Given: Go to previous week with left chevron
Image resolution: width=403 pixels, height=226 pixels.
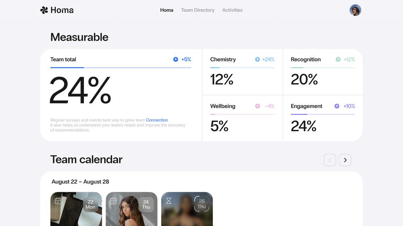Looking at the screenshot, I should click(x=330, y=160).
